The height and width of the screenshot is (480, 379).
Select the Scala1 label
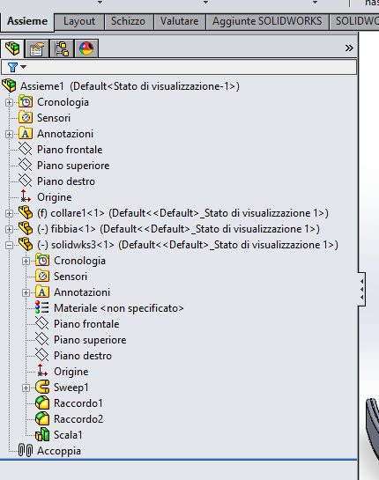[68, 435]
